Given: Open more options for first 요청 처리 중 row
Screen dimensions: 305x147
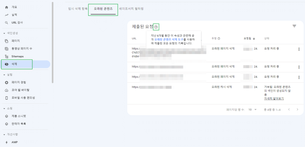Looking at the screenshot, I should coord(299,49).
